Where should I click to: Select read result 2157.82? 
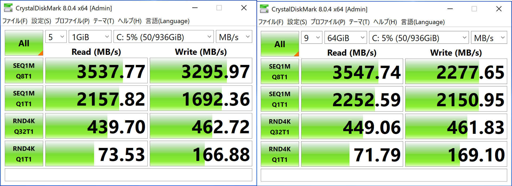click(97, 98)
